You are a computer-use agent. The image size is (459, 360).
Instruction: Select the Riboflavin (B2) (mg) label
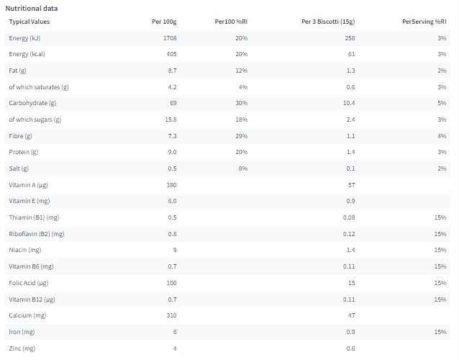[x=37, y=234]
